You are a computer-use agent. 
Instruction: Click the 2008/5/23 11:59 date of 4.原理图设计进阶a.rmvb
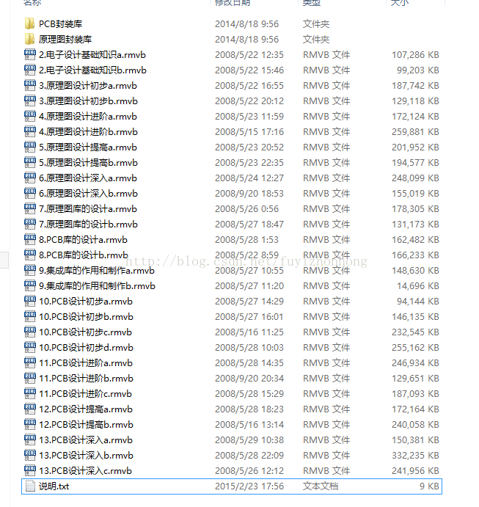click(249, 117)
